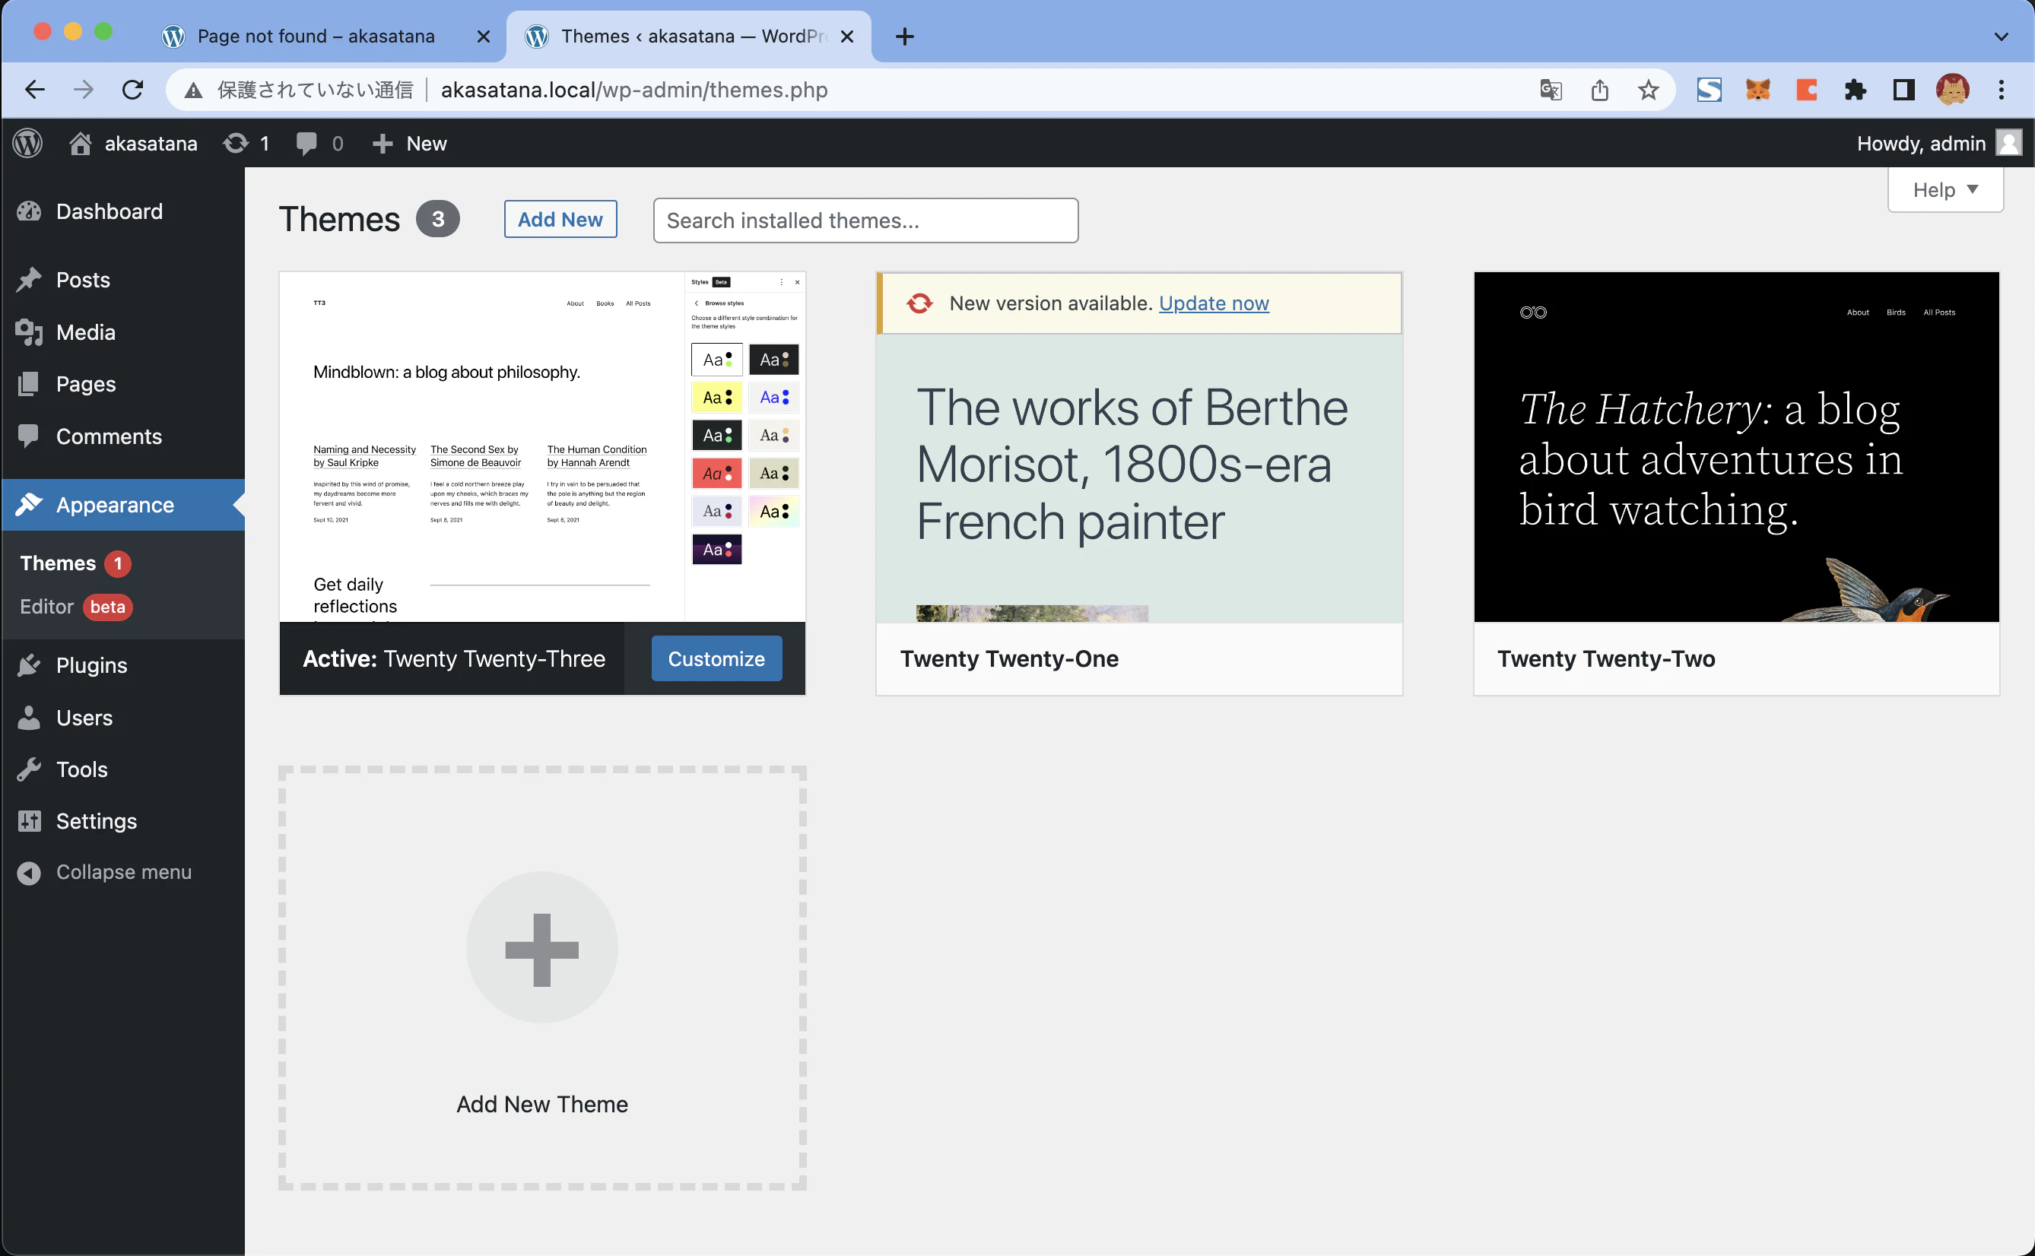
Task: Toggle the Chrome side panel button
Action: 1903,90
